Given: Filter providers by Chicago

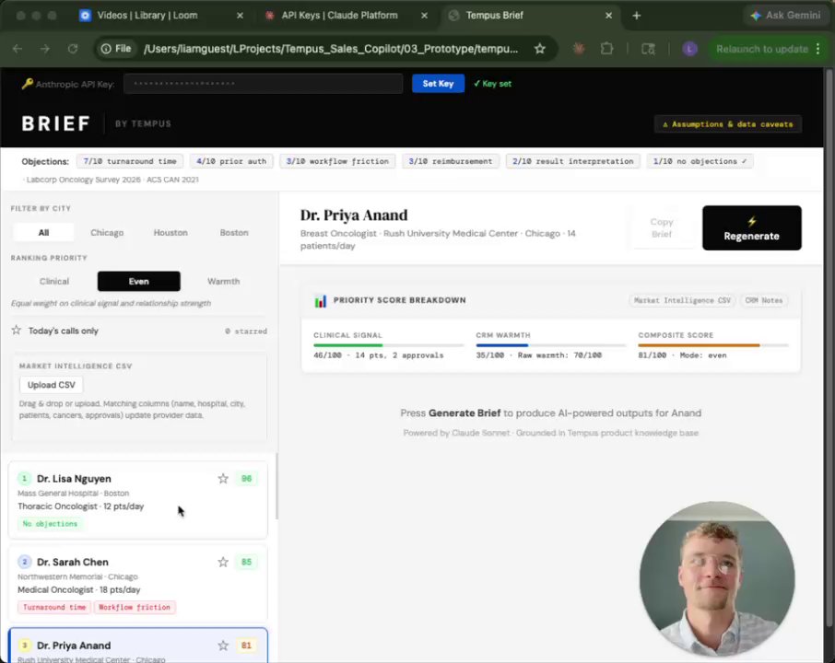Looking at the screenshot, I should (x=107, y=233).
